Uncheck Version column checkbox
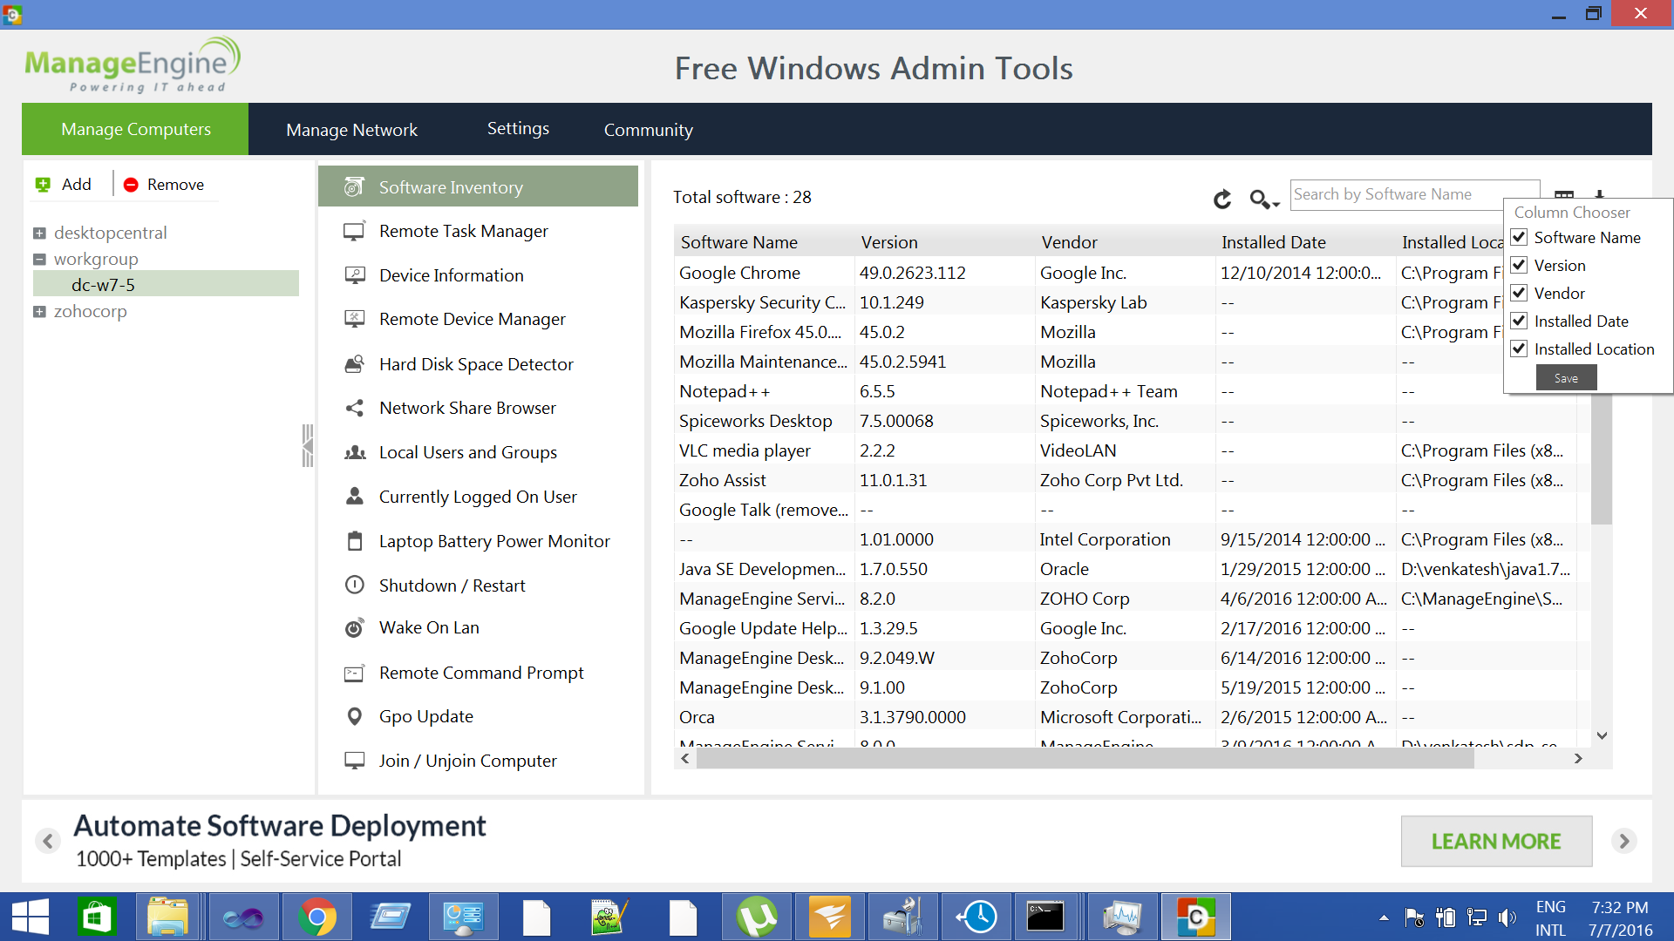The image size is (1674, 941). coord(1519,265)
